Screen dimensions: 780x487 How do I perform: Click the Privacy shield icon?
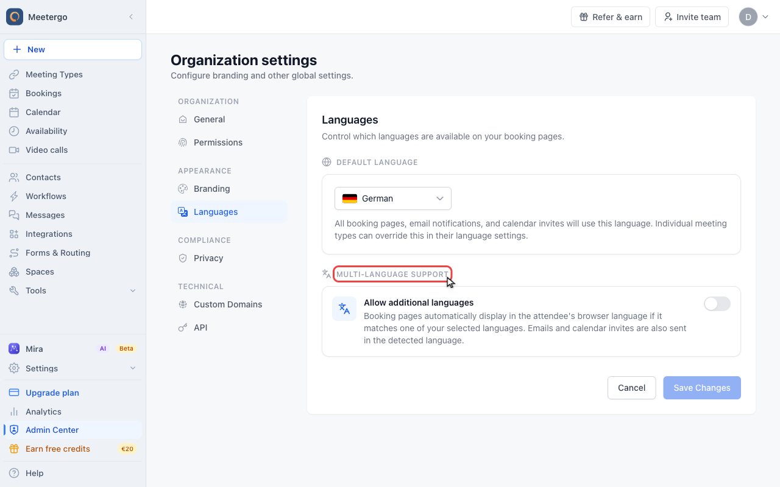pyautogui.click(x=183, y=258)
